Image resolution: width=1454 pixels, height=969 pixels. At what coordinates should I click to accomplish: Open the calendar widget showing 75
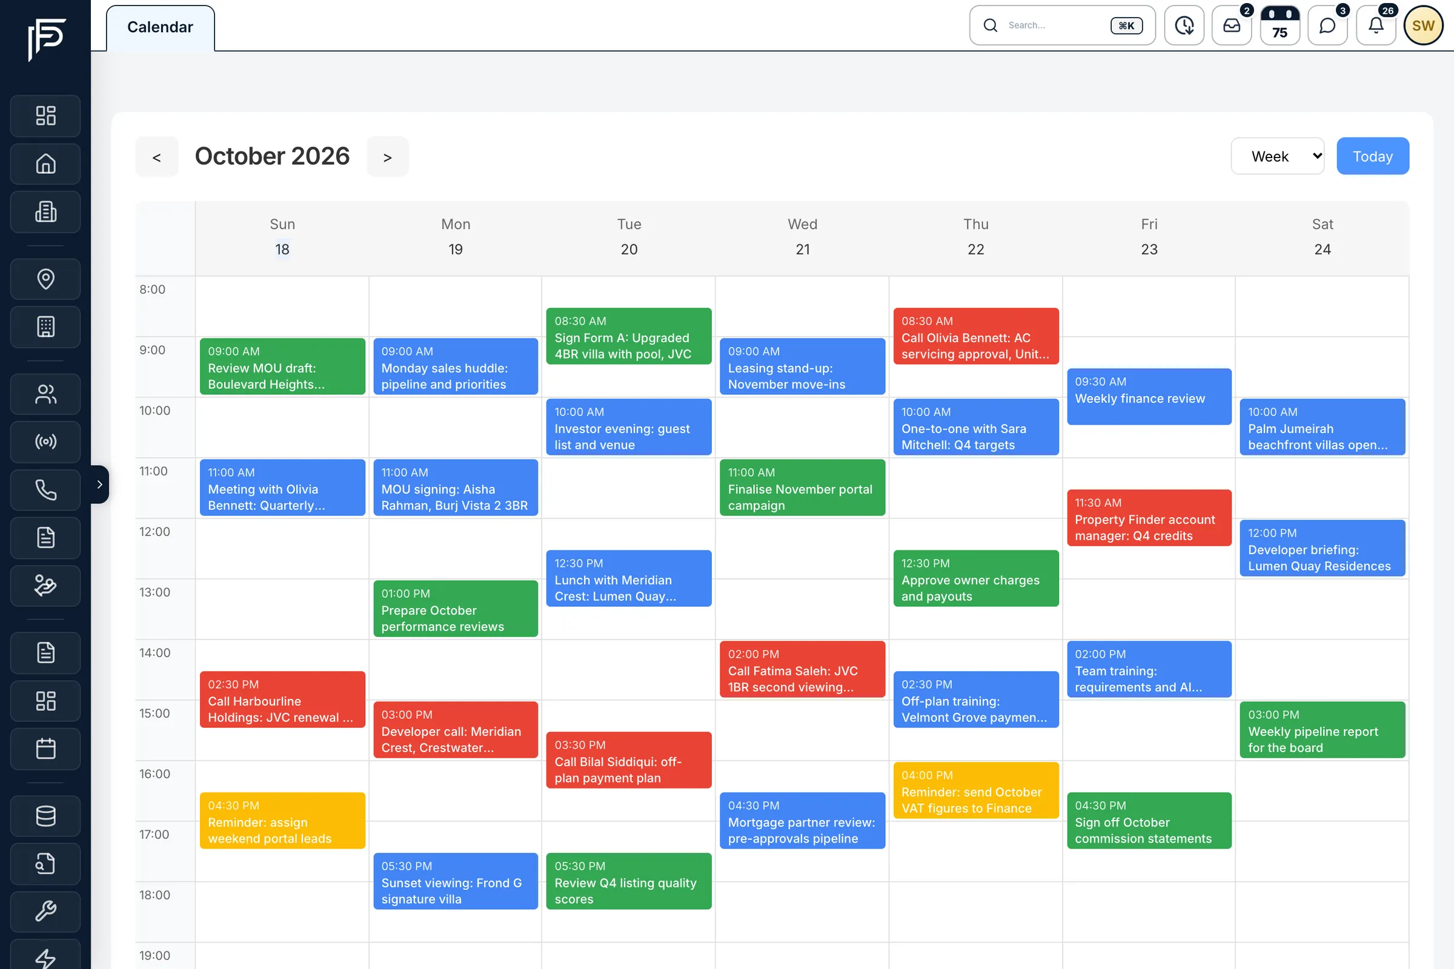tap(1280, 25)
